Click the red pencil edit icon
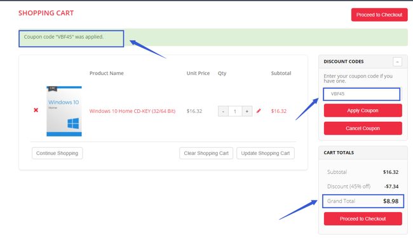This screenshot has height=238, width=413. pyautogui.click(x=259, y=111)
